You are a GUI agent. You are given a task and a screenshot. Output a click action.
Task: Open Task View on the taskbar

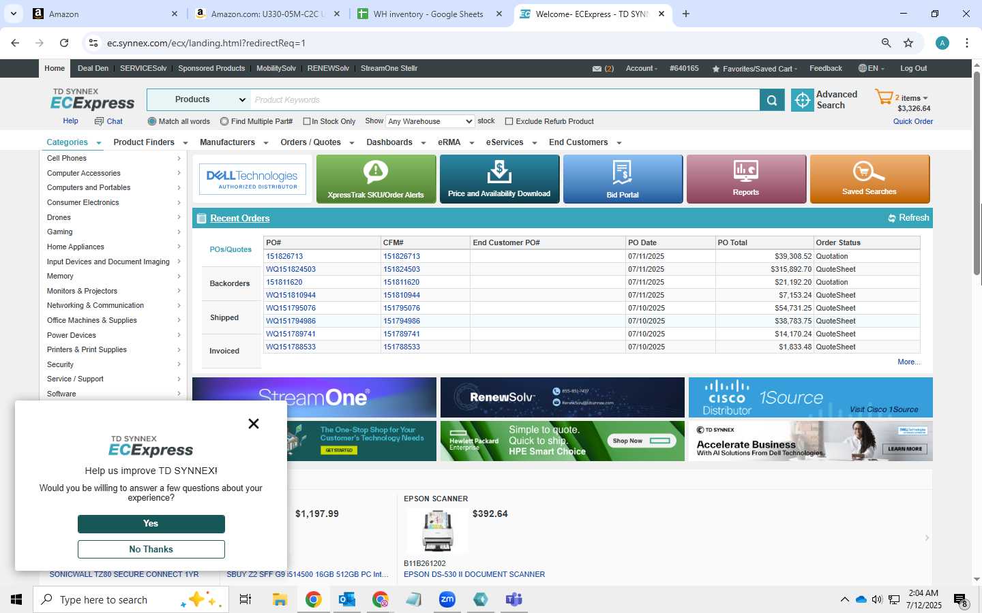click(245, 599)
